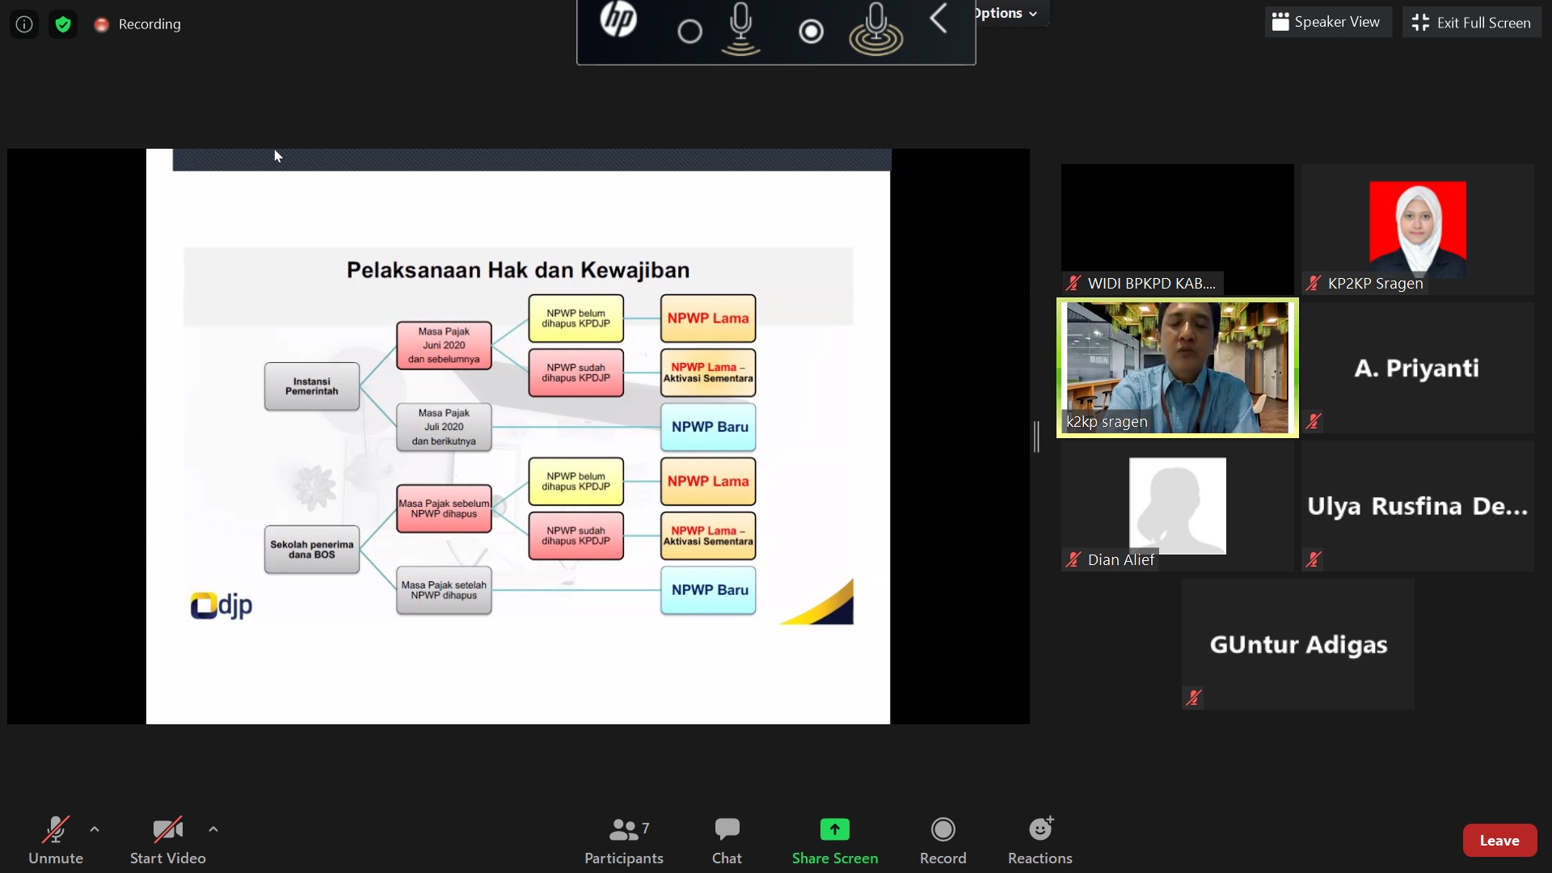
Task: Click the Unmute microphone icon
Action: click(x=55, y=830)
